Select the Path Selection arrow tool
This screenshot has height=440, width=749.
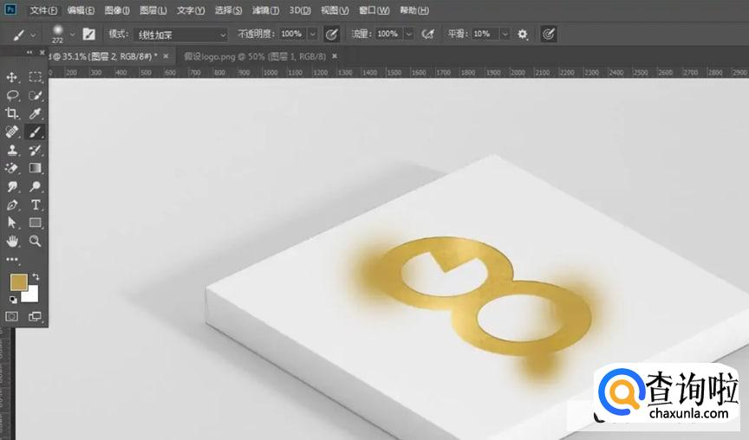12,223
